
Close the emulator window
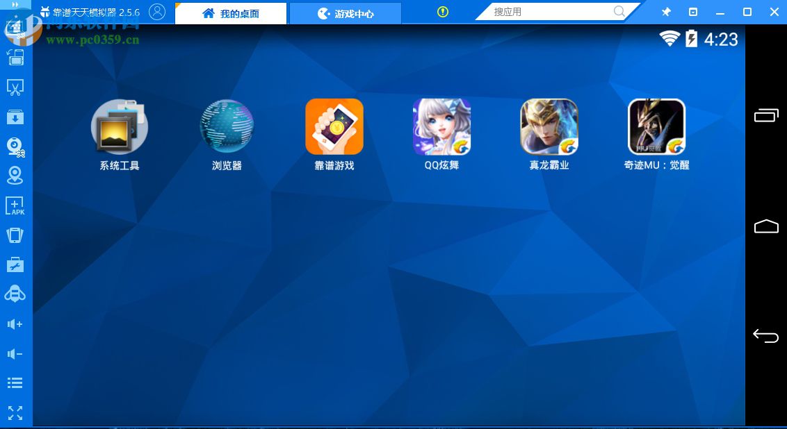774,12
